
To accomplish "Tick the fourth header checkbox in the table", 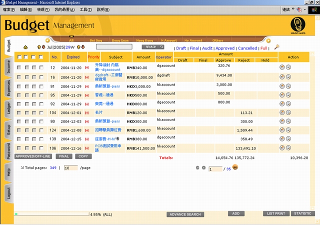I will pyautogui.click(x=41, y=57).
